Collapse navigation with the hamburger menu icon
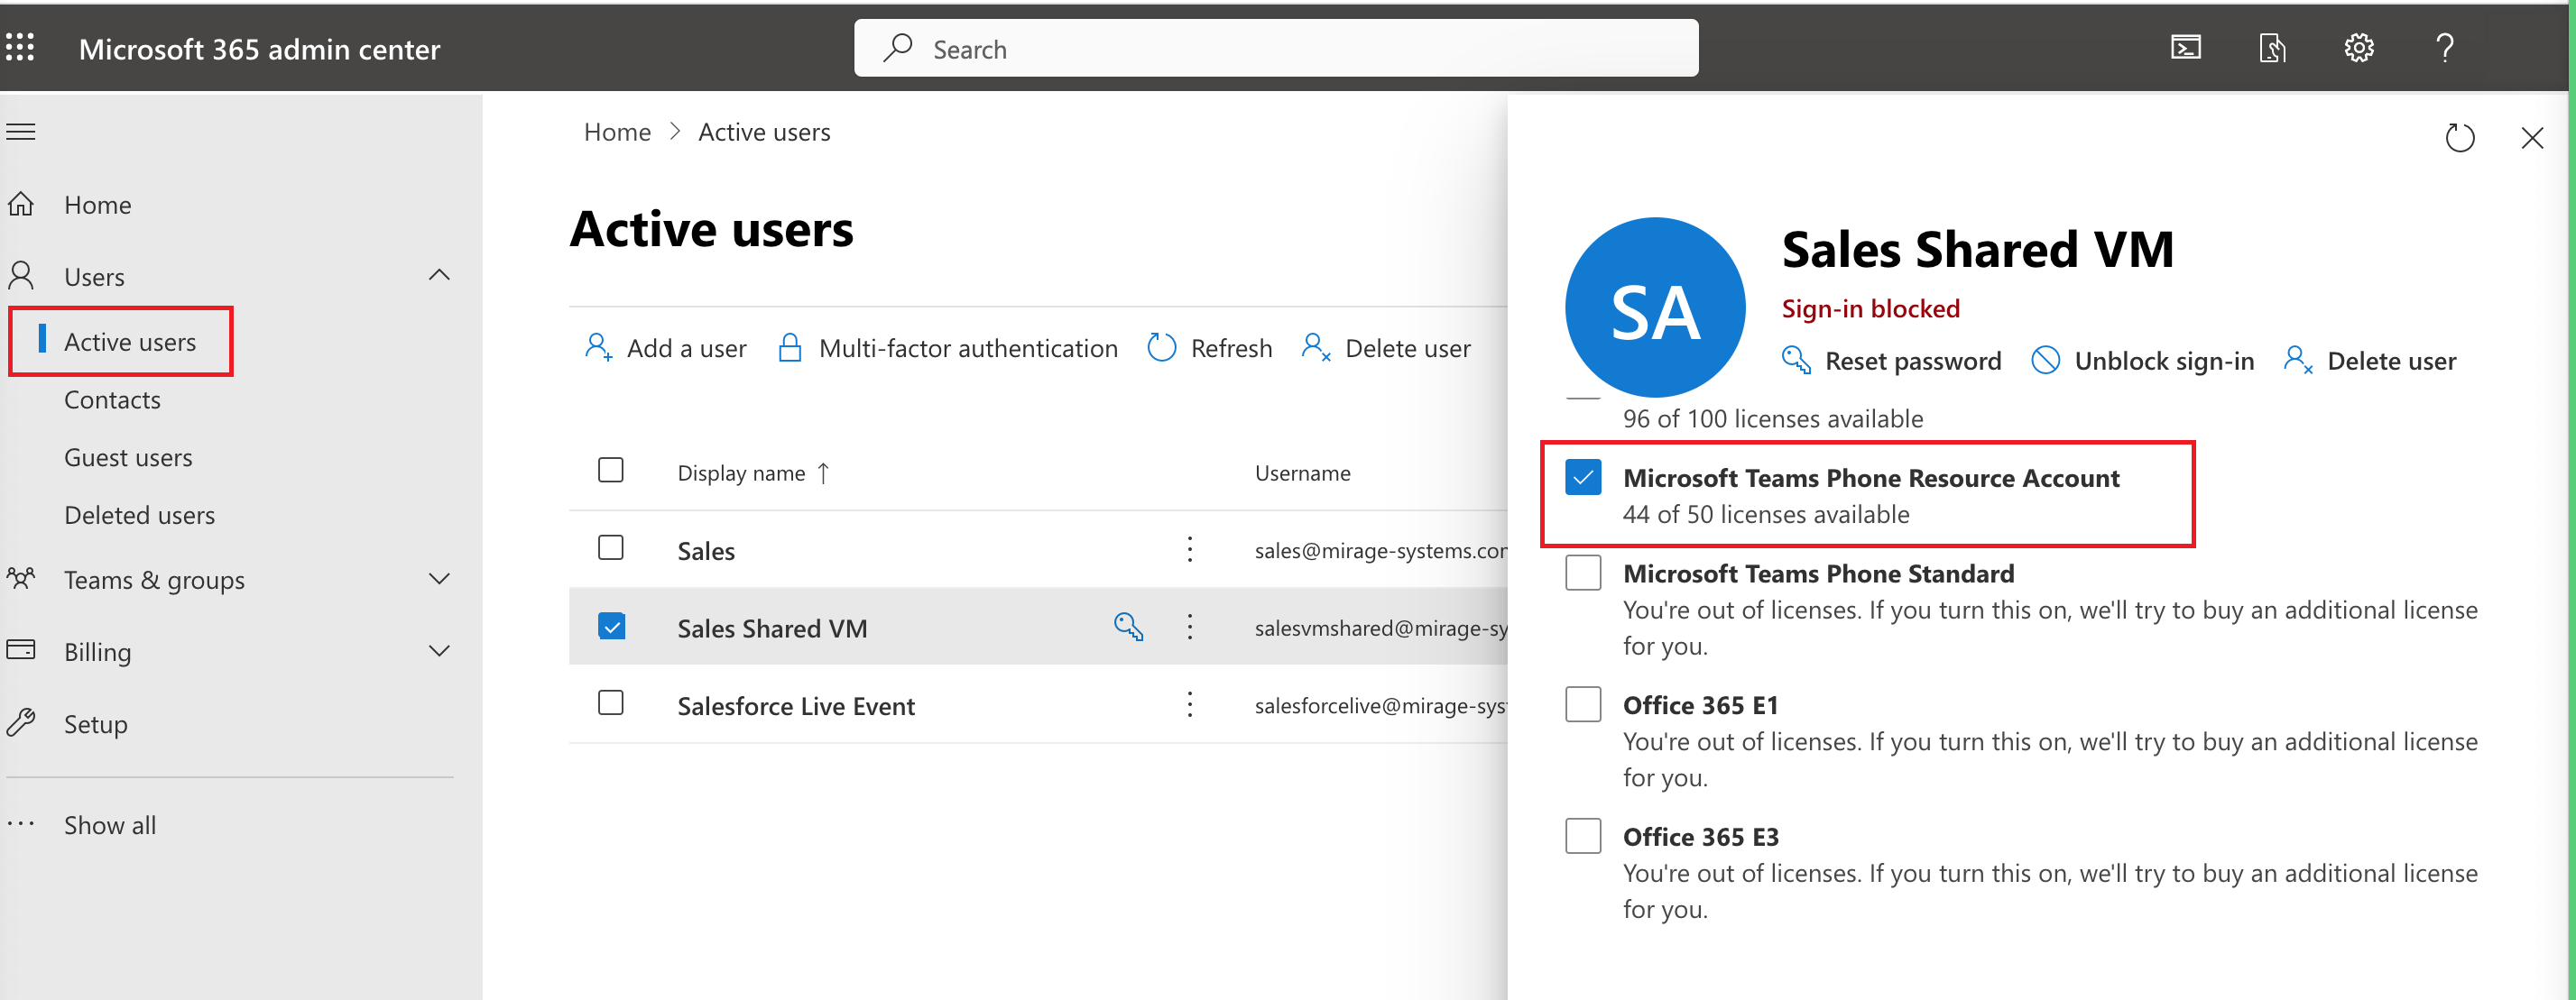The width and height of the screenshot is (2576, 1000). 21,132
